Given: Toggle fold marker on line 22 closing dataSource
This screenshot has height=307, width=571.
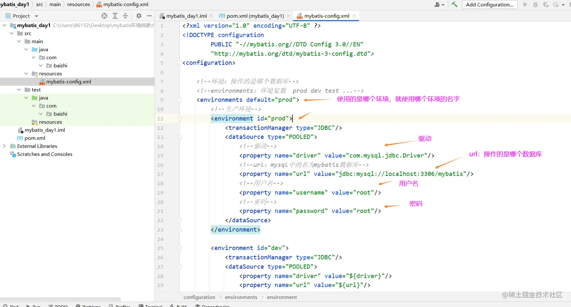Looking at the screenshot, I should coord(180,220).
